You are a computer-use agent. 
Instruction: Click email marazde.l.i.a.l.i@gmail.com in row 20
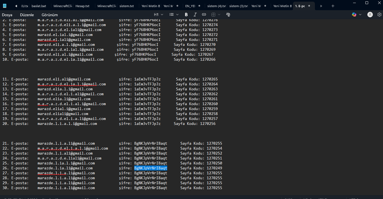point(67,124)
